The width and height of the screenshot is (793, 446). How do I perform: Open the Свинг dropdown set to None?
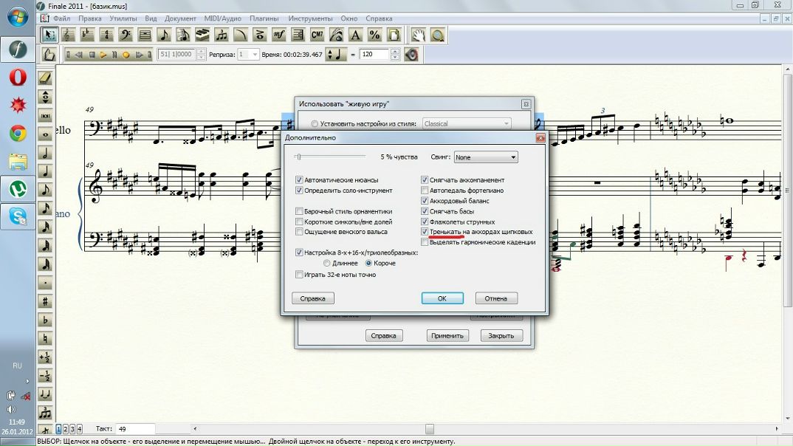click(x=486, y=157)
